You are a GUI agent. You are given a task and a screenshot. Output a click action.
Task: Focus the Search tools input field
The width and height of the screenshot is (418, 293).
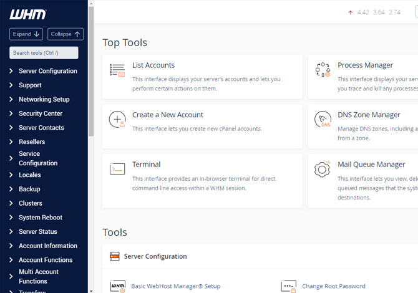tap(44, 53)
